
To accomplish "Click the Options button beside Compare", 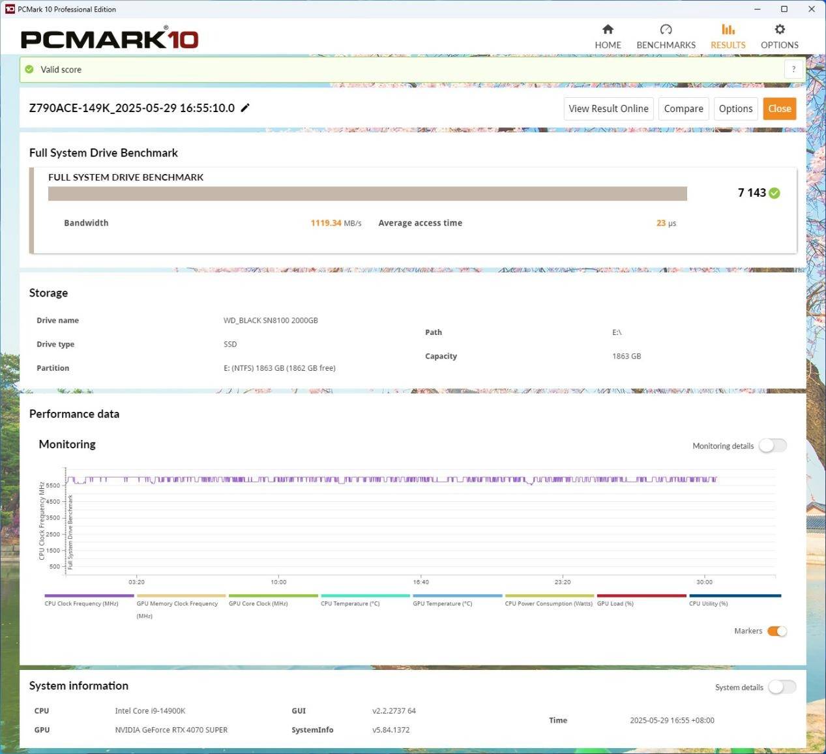I will pos(735,109).
